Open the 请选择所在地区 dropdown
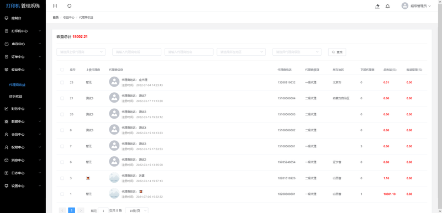 [241, 52]
